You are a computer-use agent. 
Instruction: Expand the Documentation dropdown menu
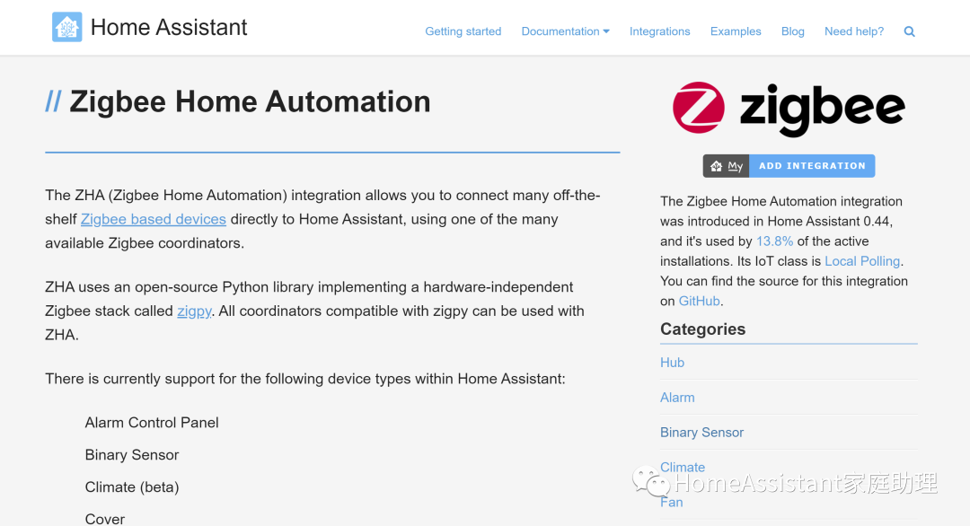565,31
